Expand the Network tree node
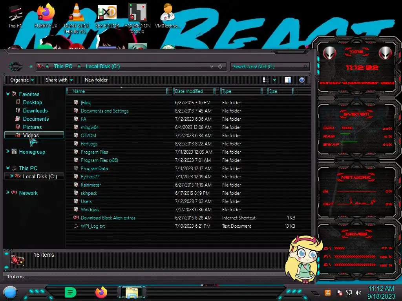 tap(8, 192)
